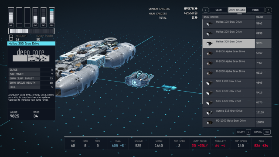Click the Helios 300 Grav Drive thumbnail icon

pyautogui.click(x=209, y=43)
